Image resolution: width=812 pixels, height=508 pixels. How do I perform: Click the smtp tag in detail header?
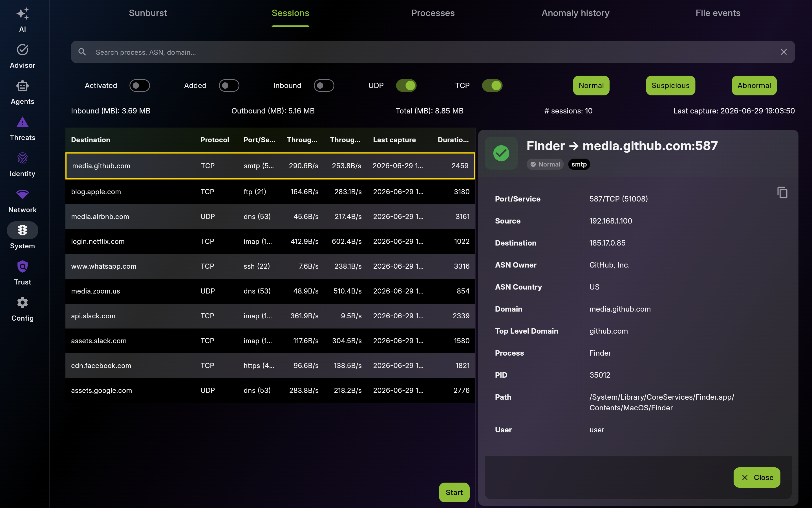[x=579, y=164]
